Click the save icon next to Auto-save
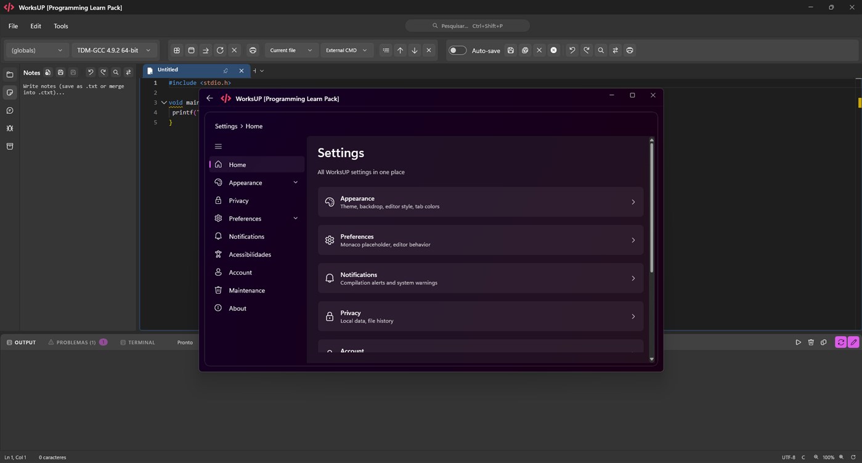862x463 pixels. pos(510,50)
